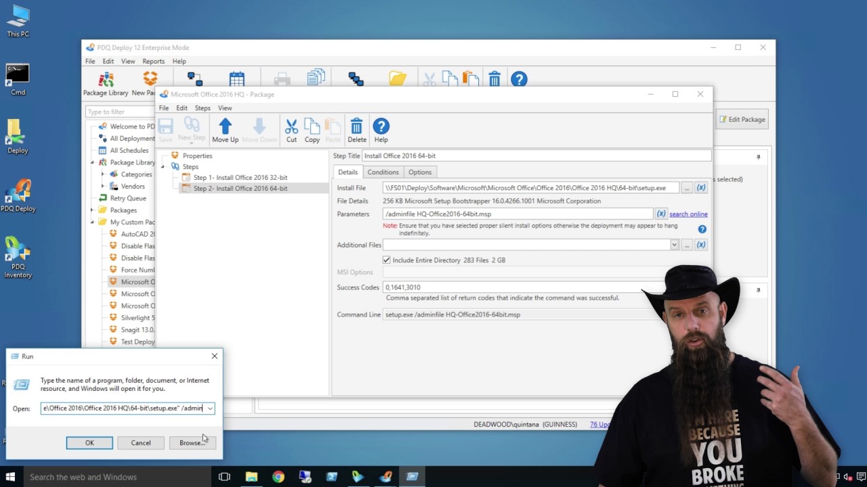Select Step 1- Install Office 2016 32-bit
This screenshot has width=867, height=487.
(x=240, y=178)
